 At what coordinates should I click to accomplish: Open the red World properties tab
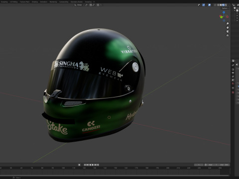click(233, 84)
